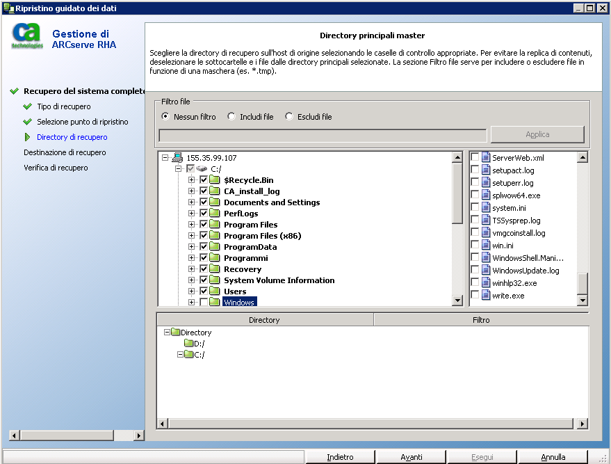611x464 pixels.
Task: Click the Avanti button
Action: (x=411, y=458)
